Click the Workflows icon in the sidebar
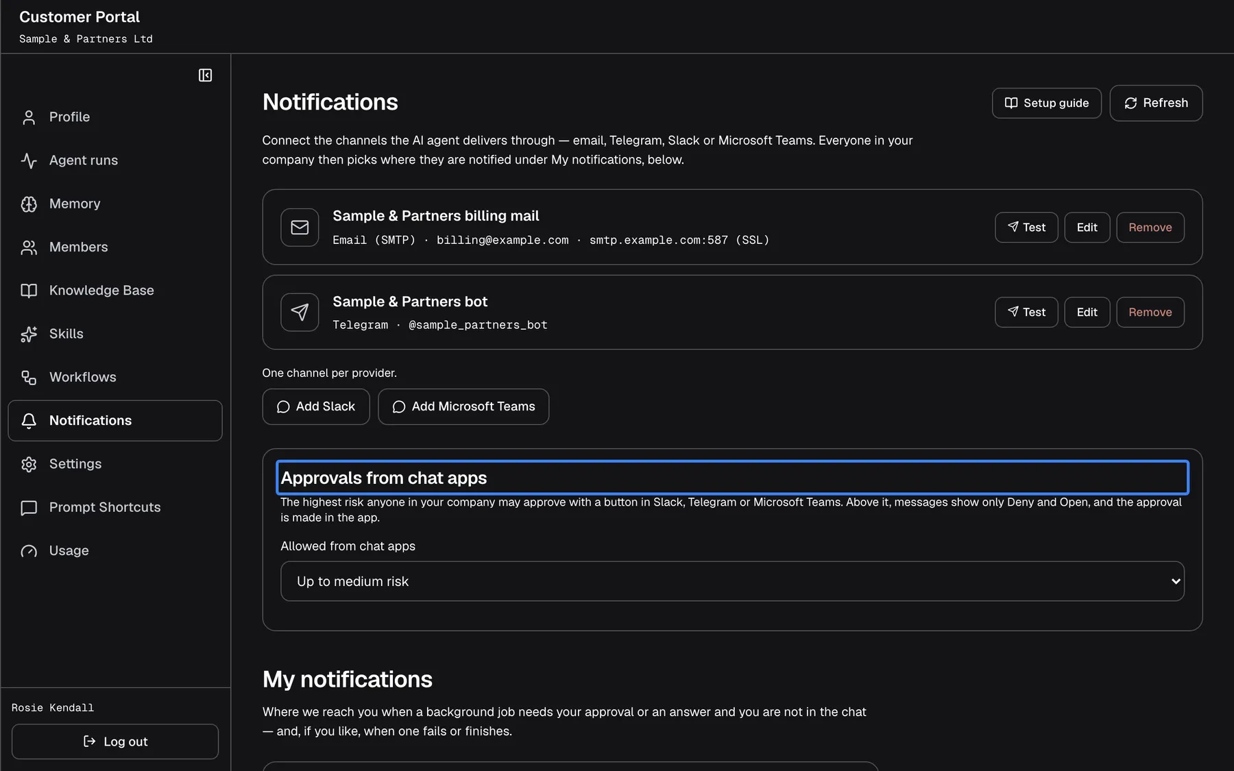 29,378
